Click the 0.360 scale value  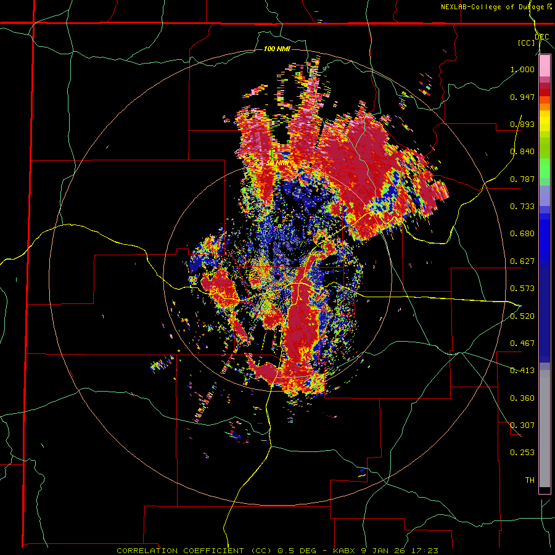pos(522,398)
